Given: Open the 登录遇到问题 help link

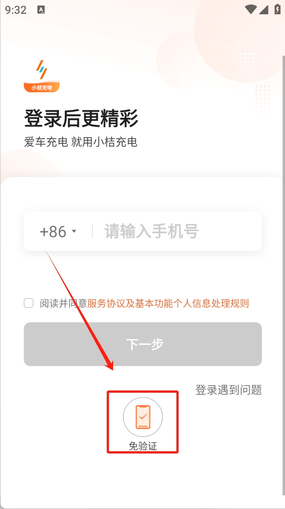Looking at the screenshot, I should pos(228,390).
